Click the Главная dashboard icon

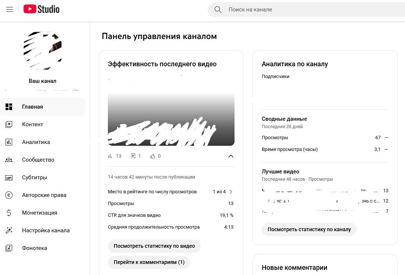(x=9, y=107)
